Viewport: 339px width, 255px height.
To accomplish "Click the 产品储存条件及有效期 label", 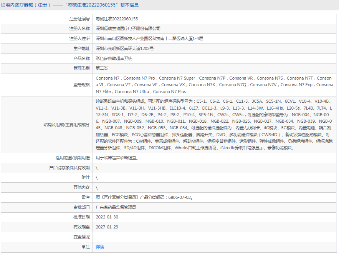I will (x=69, y=168).
